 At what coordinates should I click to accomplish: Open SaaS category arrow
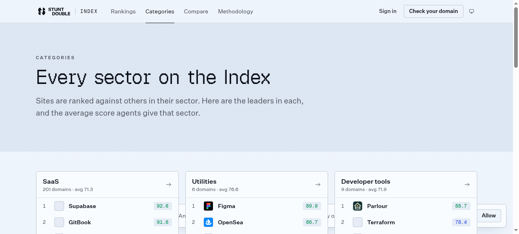click(x=169, y=185)
